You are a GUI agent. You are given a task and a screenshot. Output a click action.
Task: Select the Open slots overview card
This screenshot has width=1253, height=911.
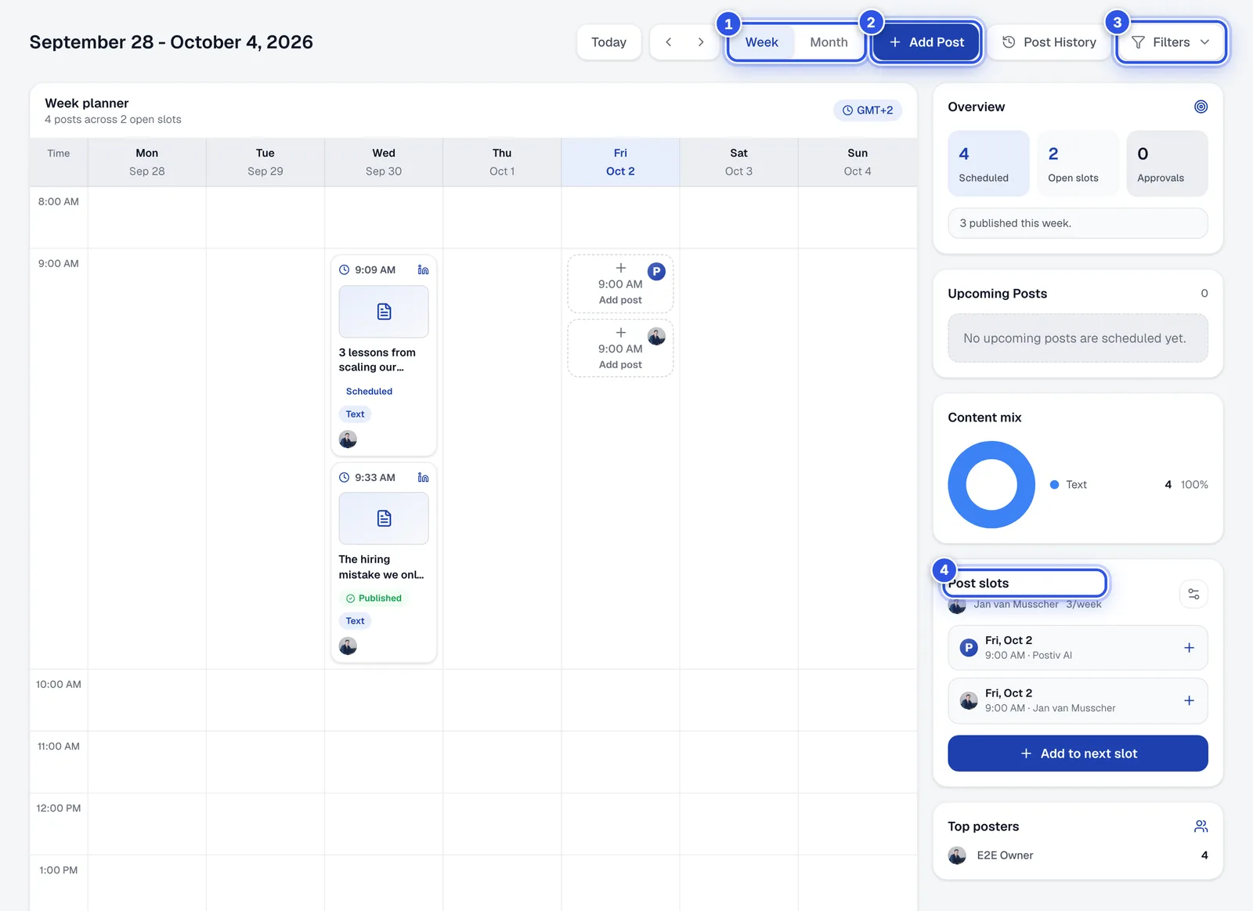pos(1078,164)
